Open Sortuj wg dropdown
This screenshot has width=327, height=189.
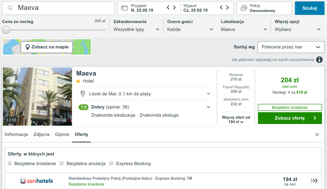[291, 47]
